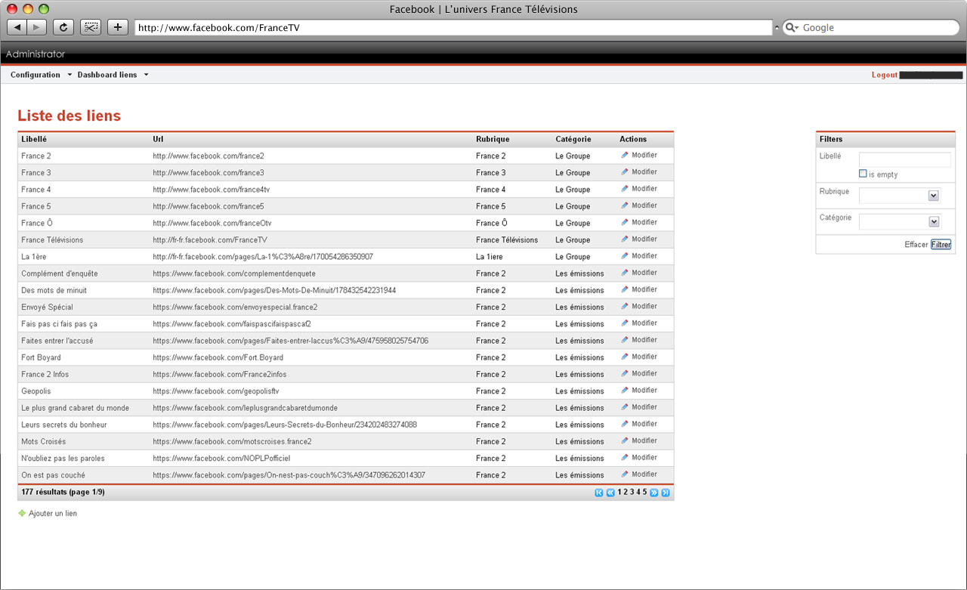Click Modifier for Le plus grand cabaret du monde
This screenshot has width=967, height=590.
coord(644,407)
